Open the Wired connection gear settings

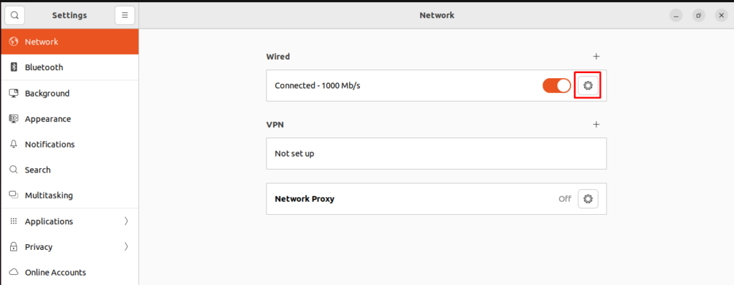point(588,86)
